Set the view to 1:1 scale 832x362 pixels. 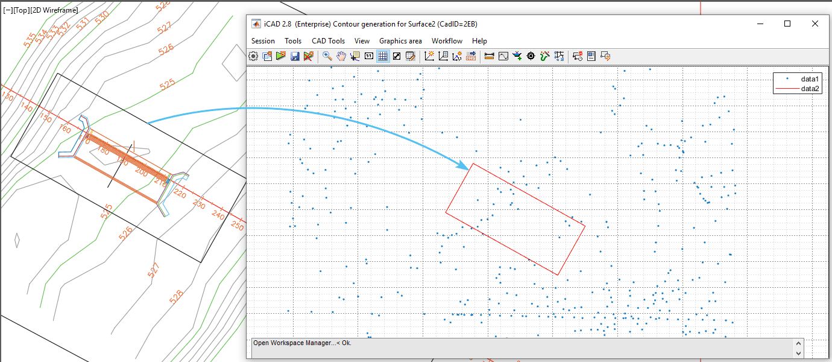click(368, 56)
